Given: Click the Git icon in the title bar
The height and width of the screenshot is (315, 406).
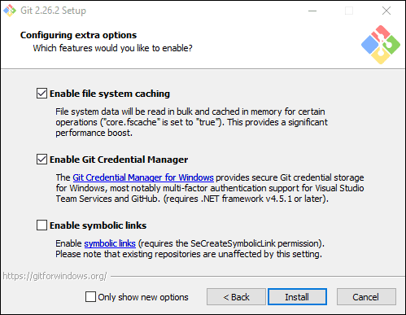Looking at the screenshot, I should click(10, 11).
